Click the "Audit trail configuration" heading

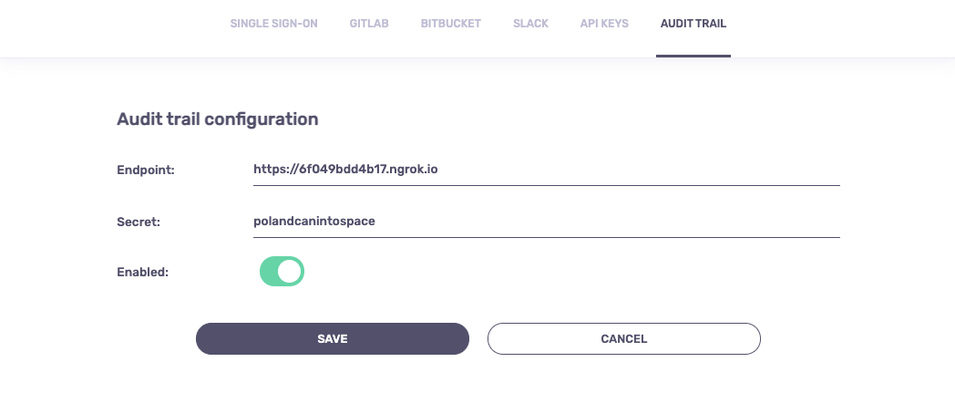click(x=217, y=119)
